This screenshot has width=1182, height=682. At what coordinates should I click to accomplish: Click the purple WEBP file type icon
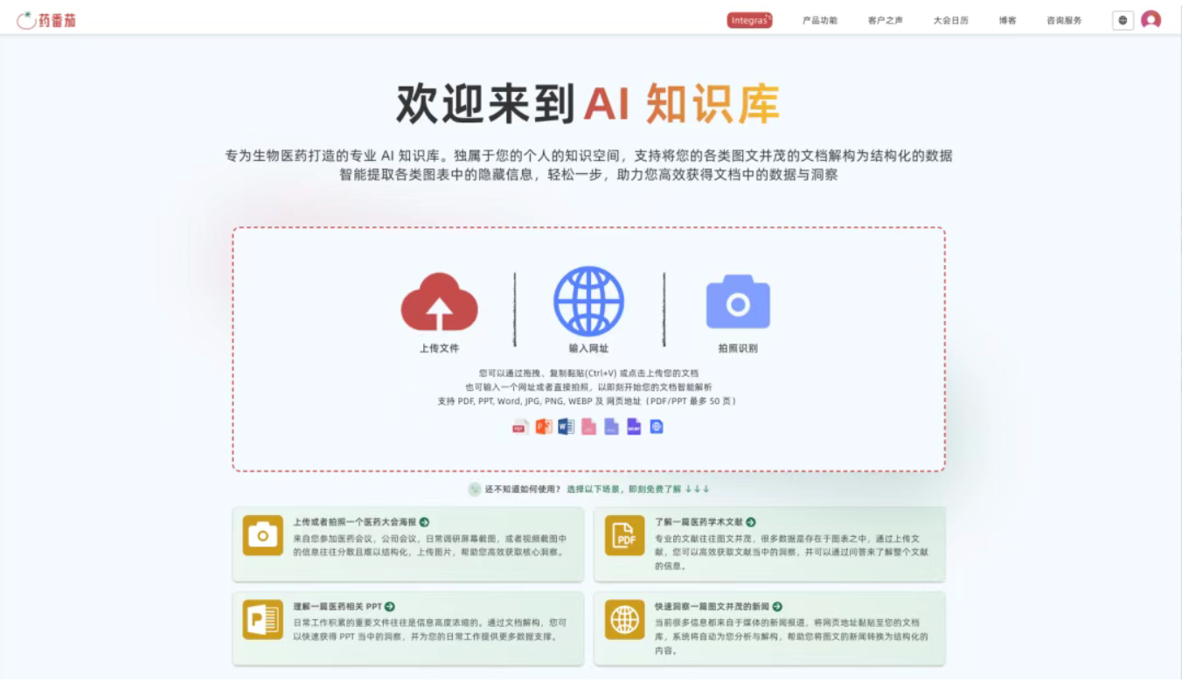click(x=634, y=427)
